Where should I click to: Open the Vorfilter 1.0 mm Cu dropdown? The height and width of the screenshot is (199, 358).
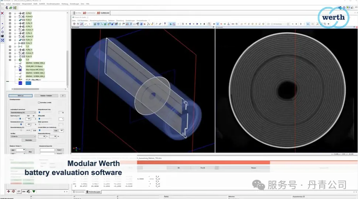[23, 136]
